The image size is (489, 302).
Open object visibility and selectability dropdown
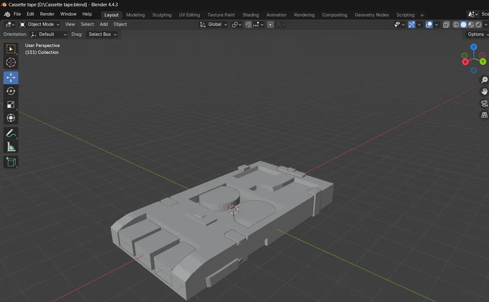pos(399,24)
